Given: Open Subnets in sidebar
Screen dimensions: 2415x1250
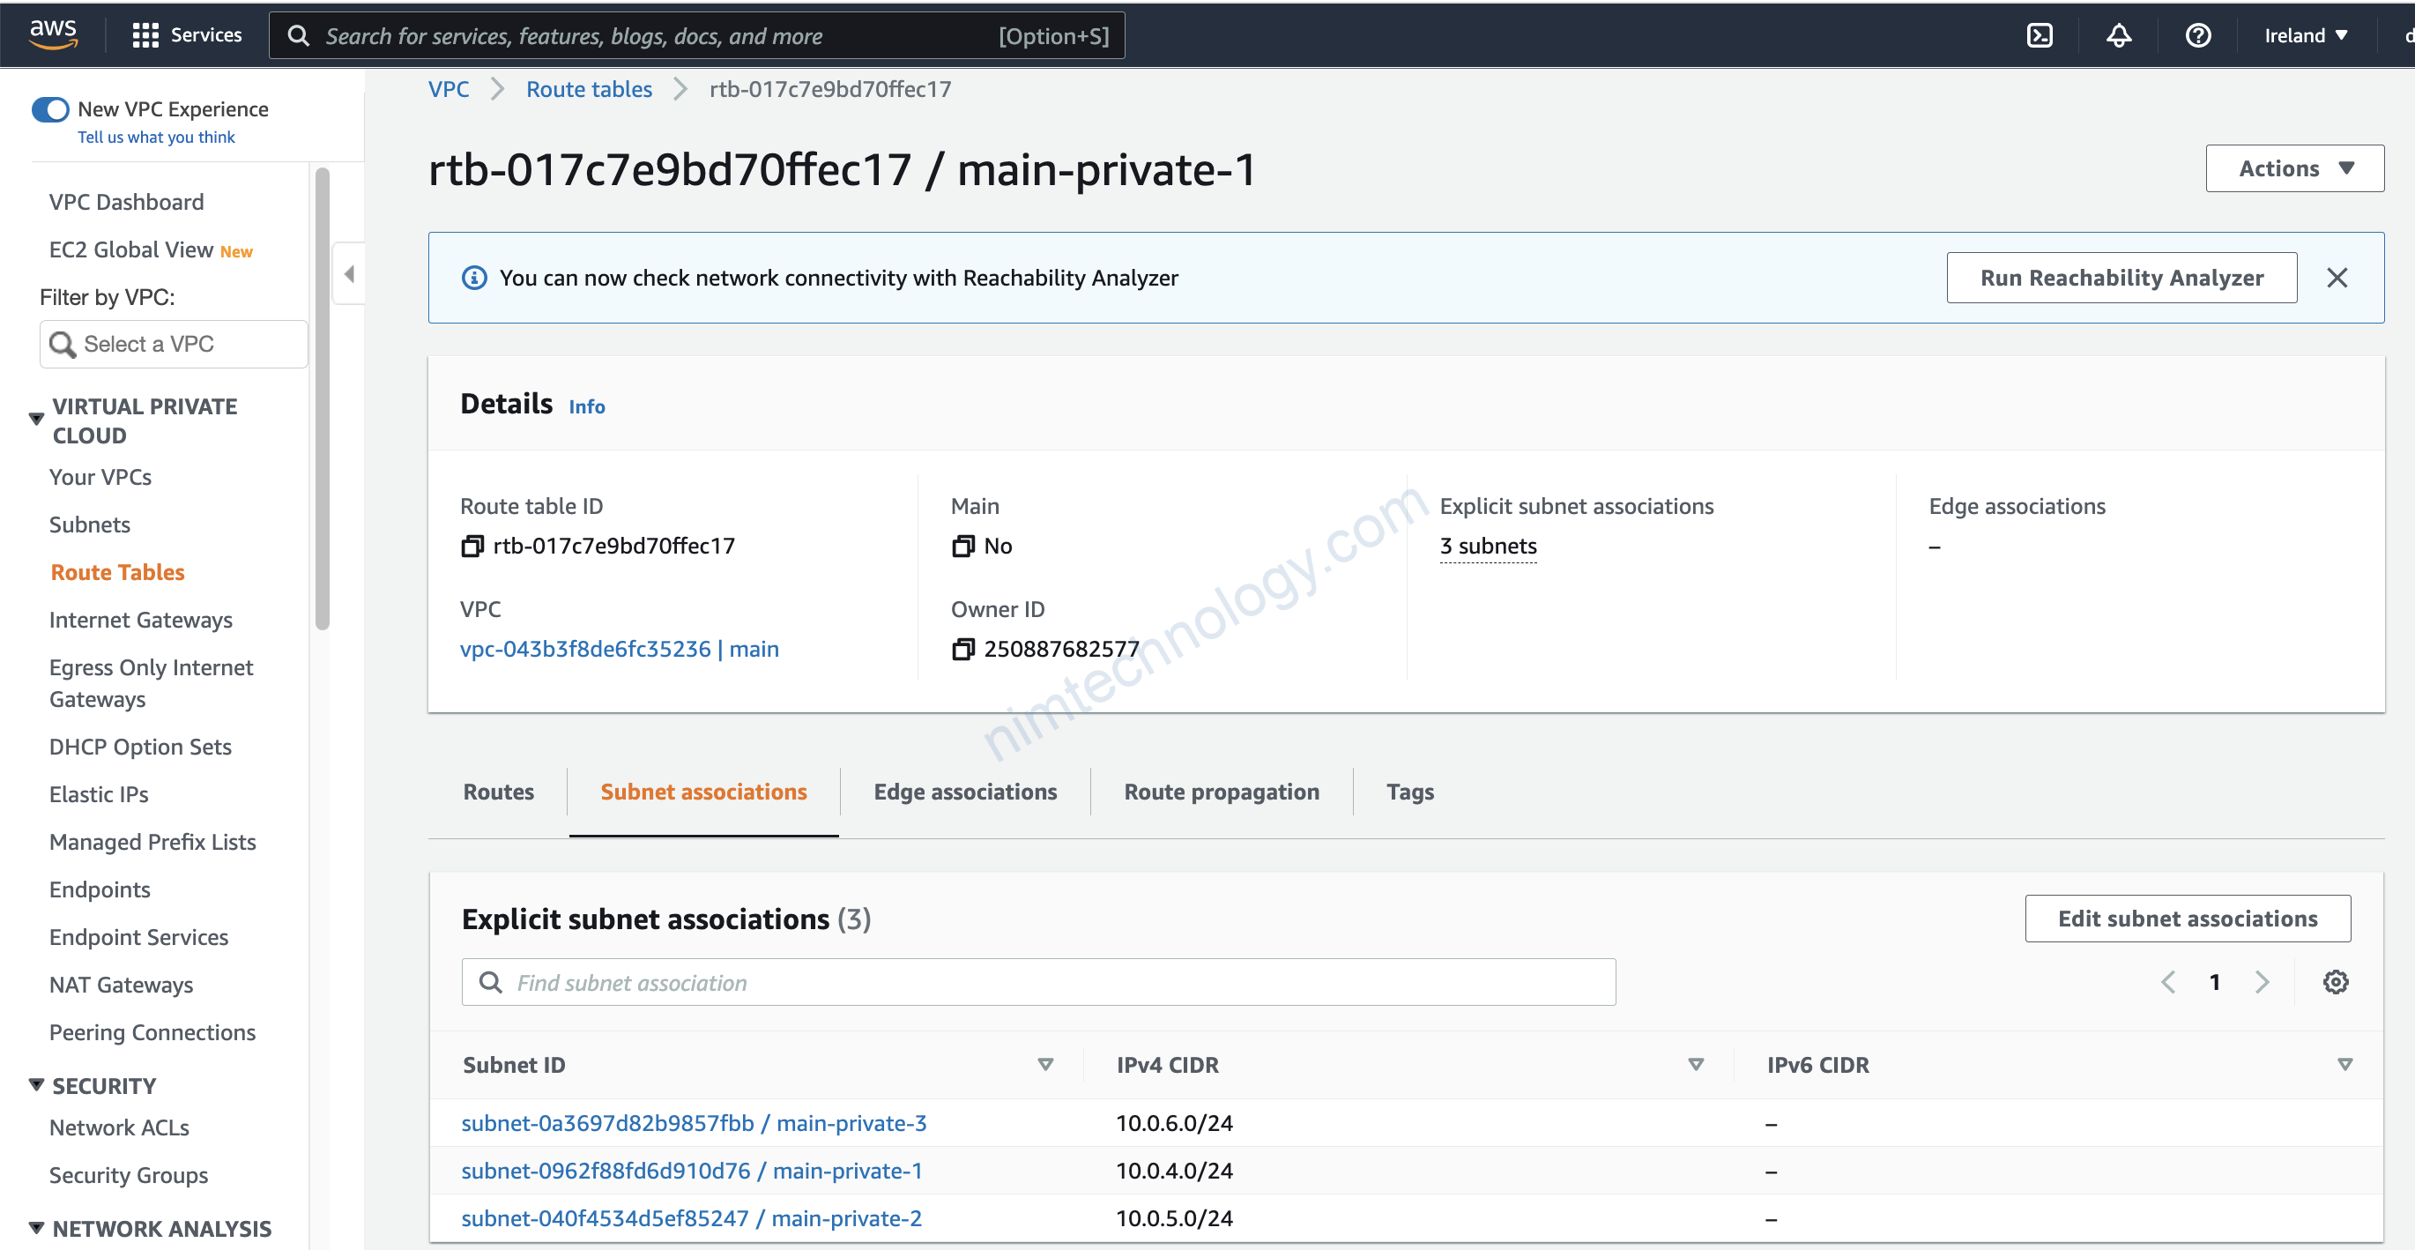Looking at the screenshot, I should coord(90,525).
